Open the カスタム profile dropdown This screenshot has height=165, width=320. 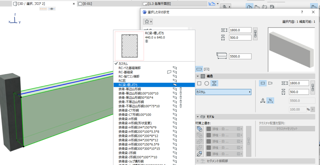(x=223, y=92)
